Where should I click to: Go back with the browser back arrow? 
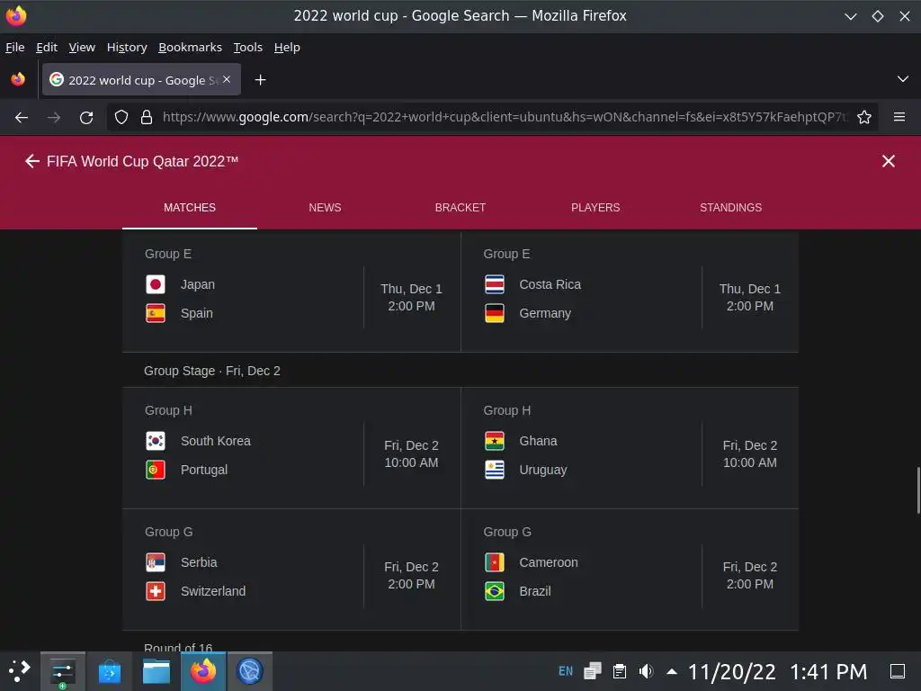pos(22,118)
